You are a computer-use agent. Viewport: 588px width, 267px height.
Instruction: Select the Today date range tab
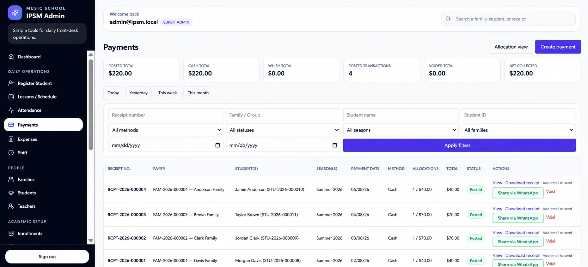pos(113,93)
